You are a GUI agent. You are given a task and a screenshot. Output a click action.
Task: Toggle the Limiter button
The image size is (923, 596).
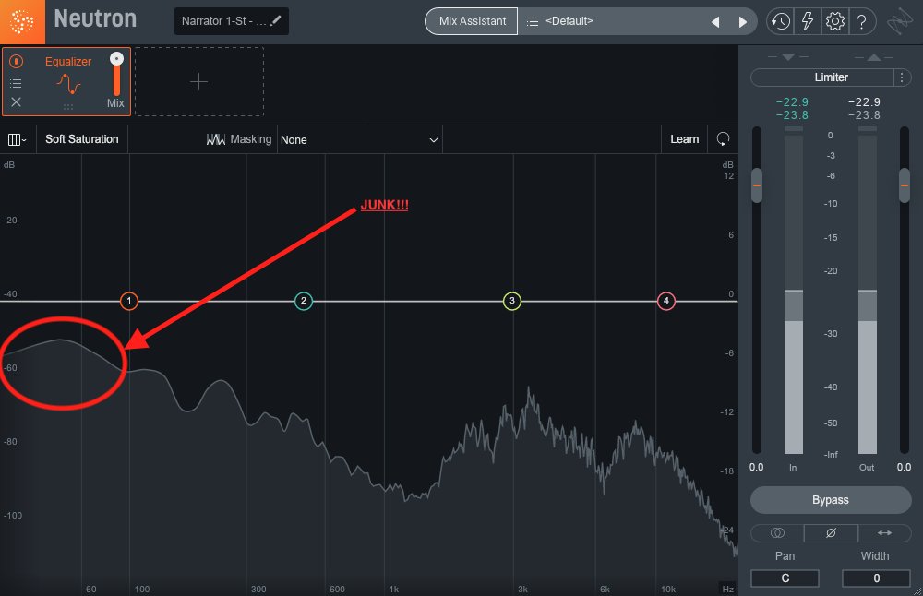[823, 77]
